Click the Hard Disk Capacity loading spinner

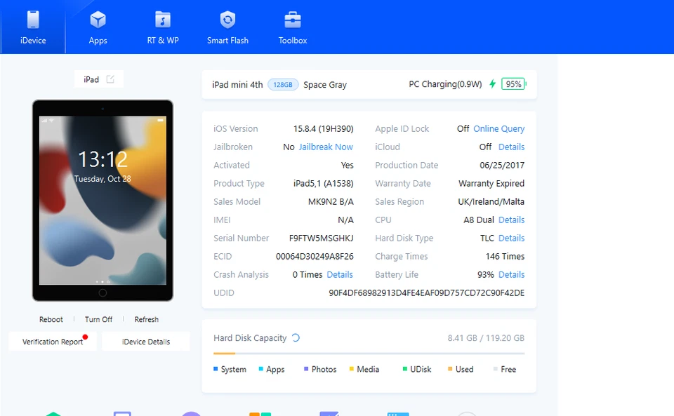[x=296, y=338]
